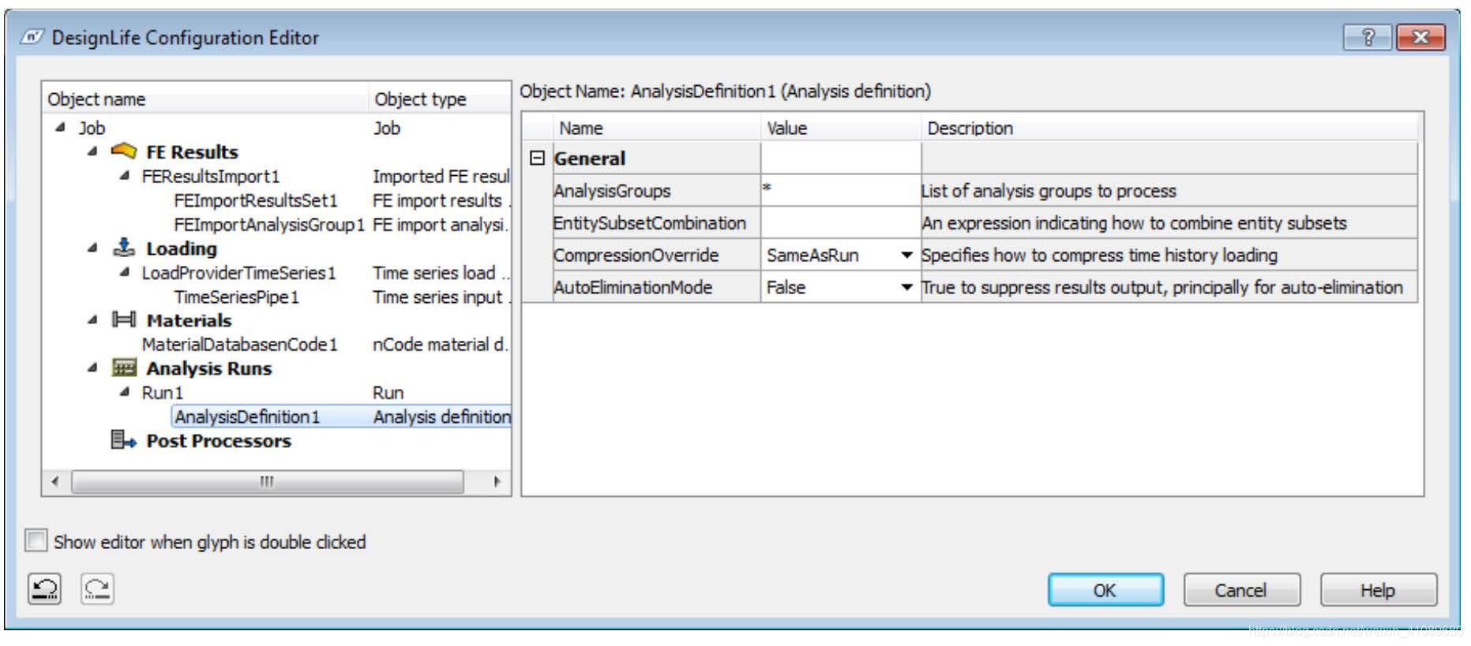Select the LoadProviderTimeSeries1 tree item
The image size is (1471, 646).
(x=239, y=273)
